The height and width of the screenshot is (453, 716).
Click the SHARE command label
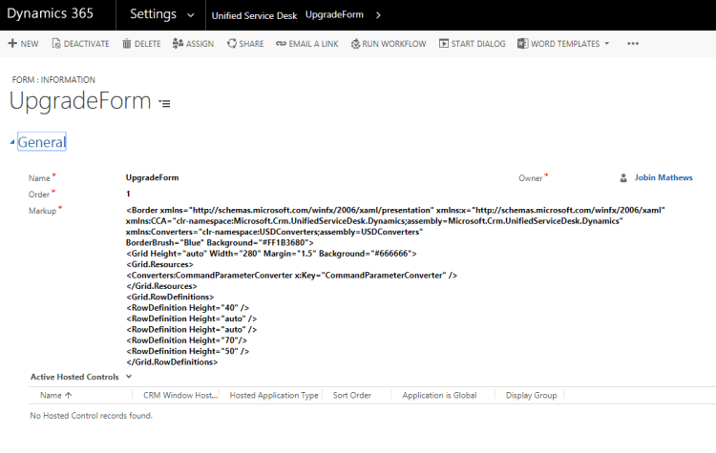click(x=252, y=44)
